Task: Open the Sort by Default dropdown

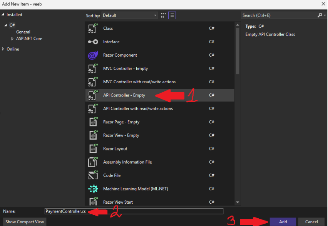Action: [x=130, y=15]
